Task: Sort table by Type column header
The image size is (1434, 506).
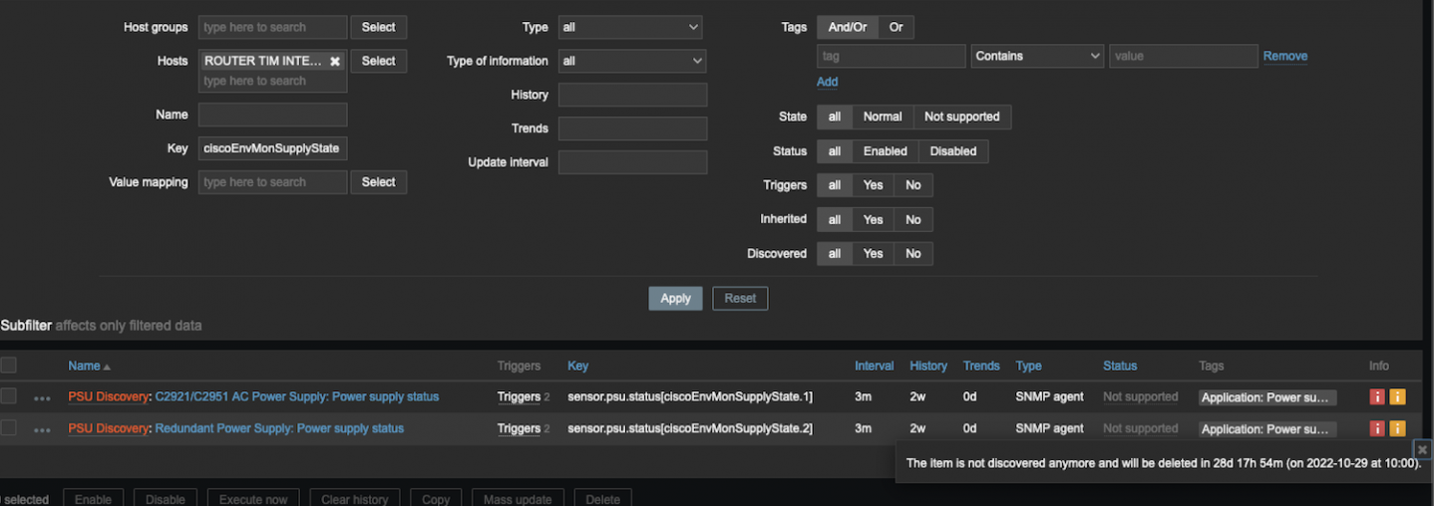Action: pos(1028,366)
